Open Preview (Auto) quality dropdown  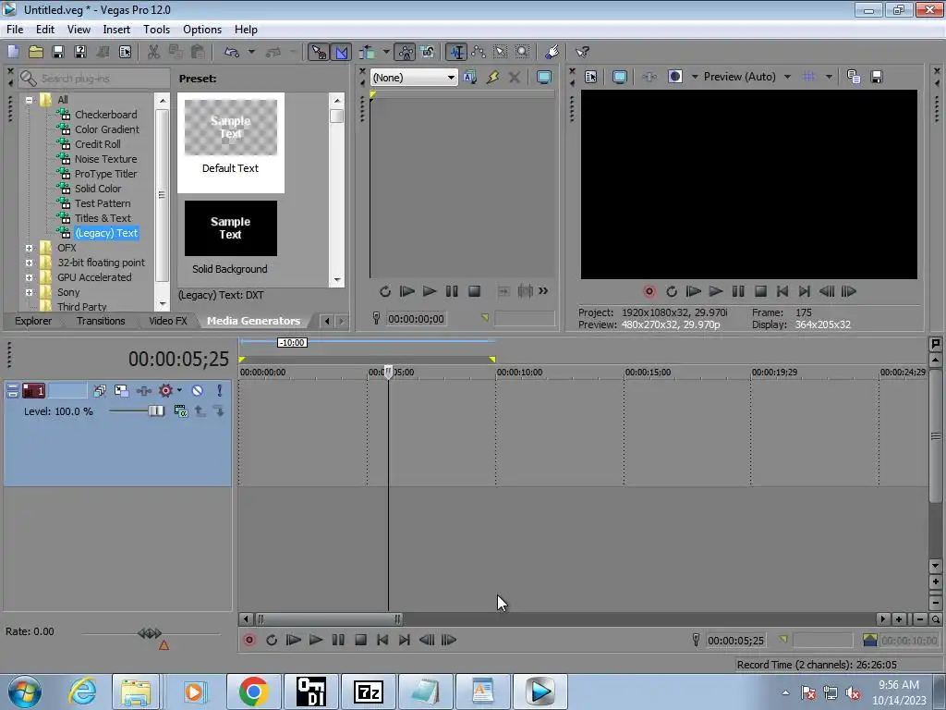(x=787, y=77)
